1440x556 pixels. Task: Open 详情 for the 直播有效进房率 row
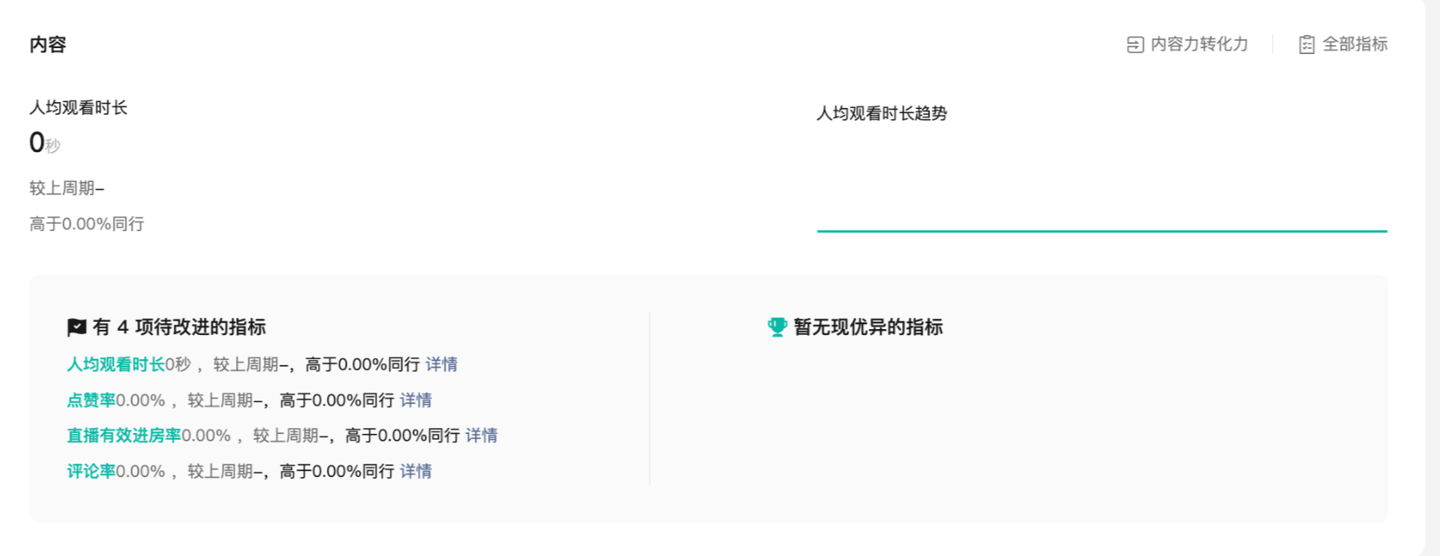point(481,435)
